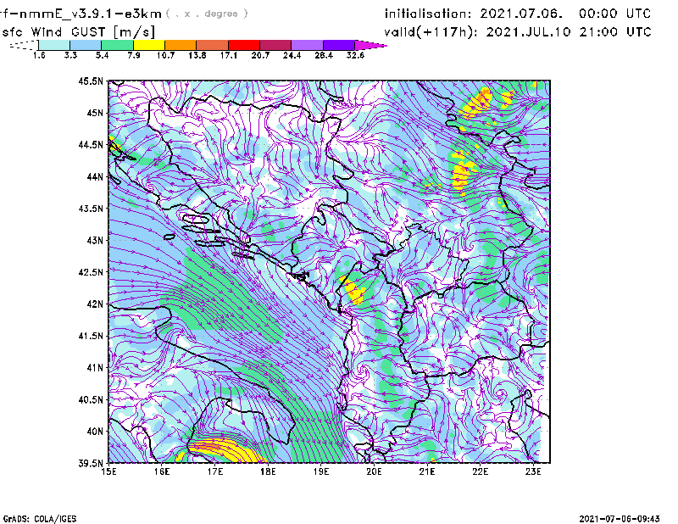Click the green legend swatch
Screen dimensions: 678x524
(x=117, y=45)
